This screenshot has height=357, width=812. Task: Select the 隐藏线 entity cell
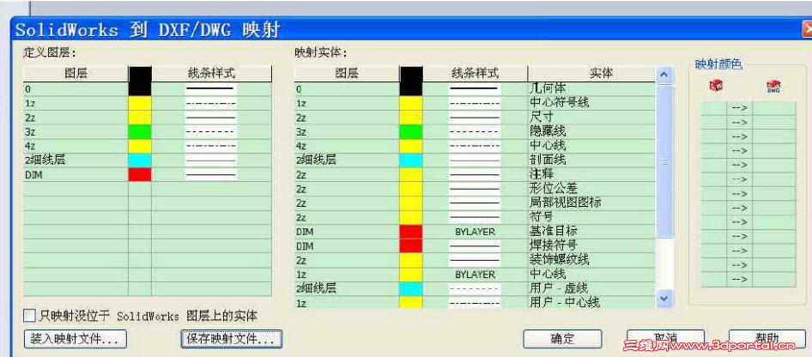coord(591,132)
